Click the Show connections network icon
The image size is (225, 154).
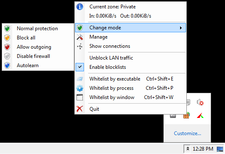click(80, 46)
